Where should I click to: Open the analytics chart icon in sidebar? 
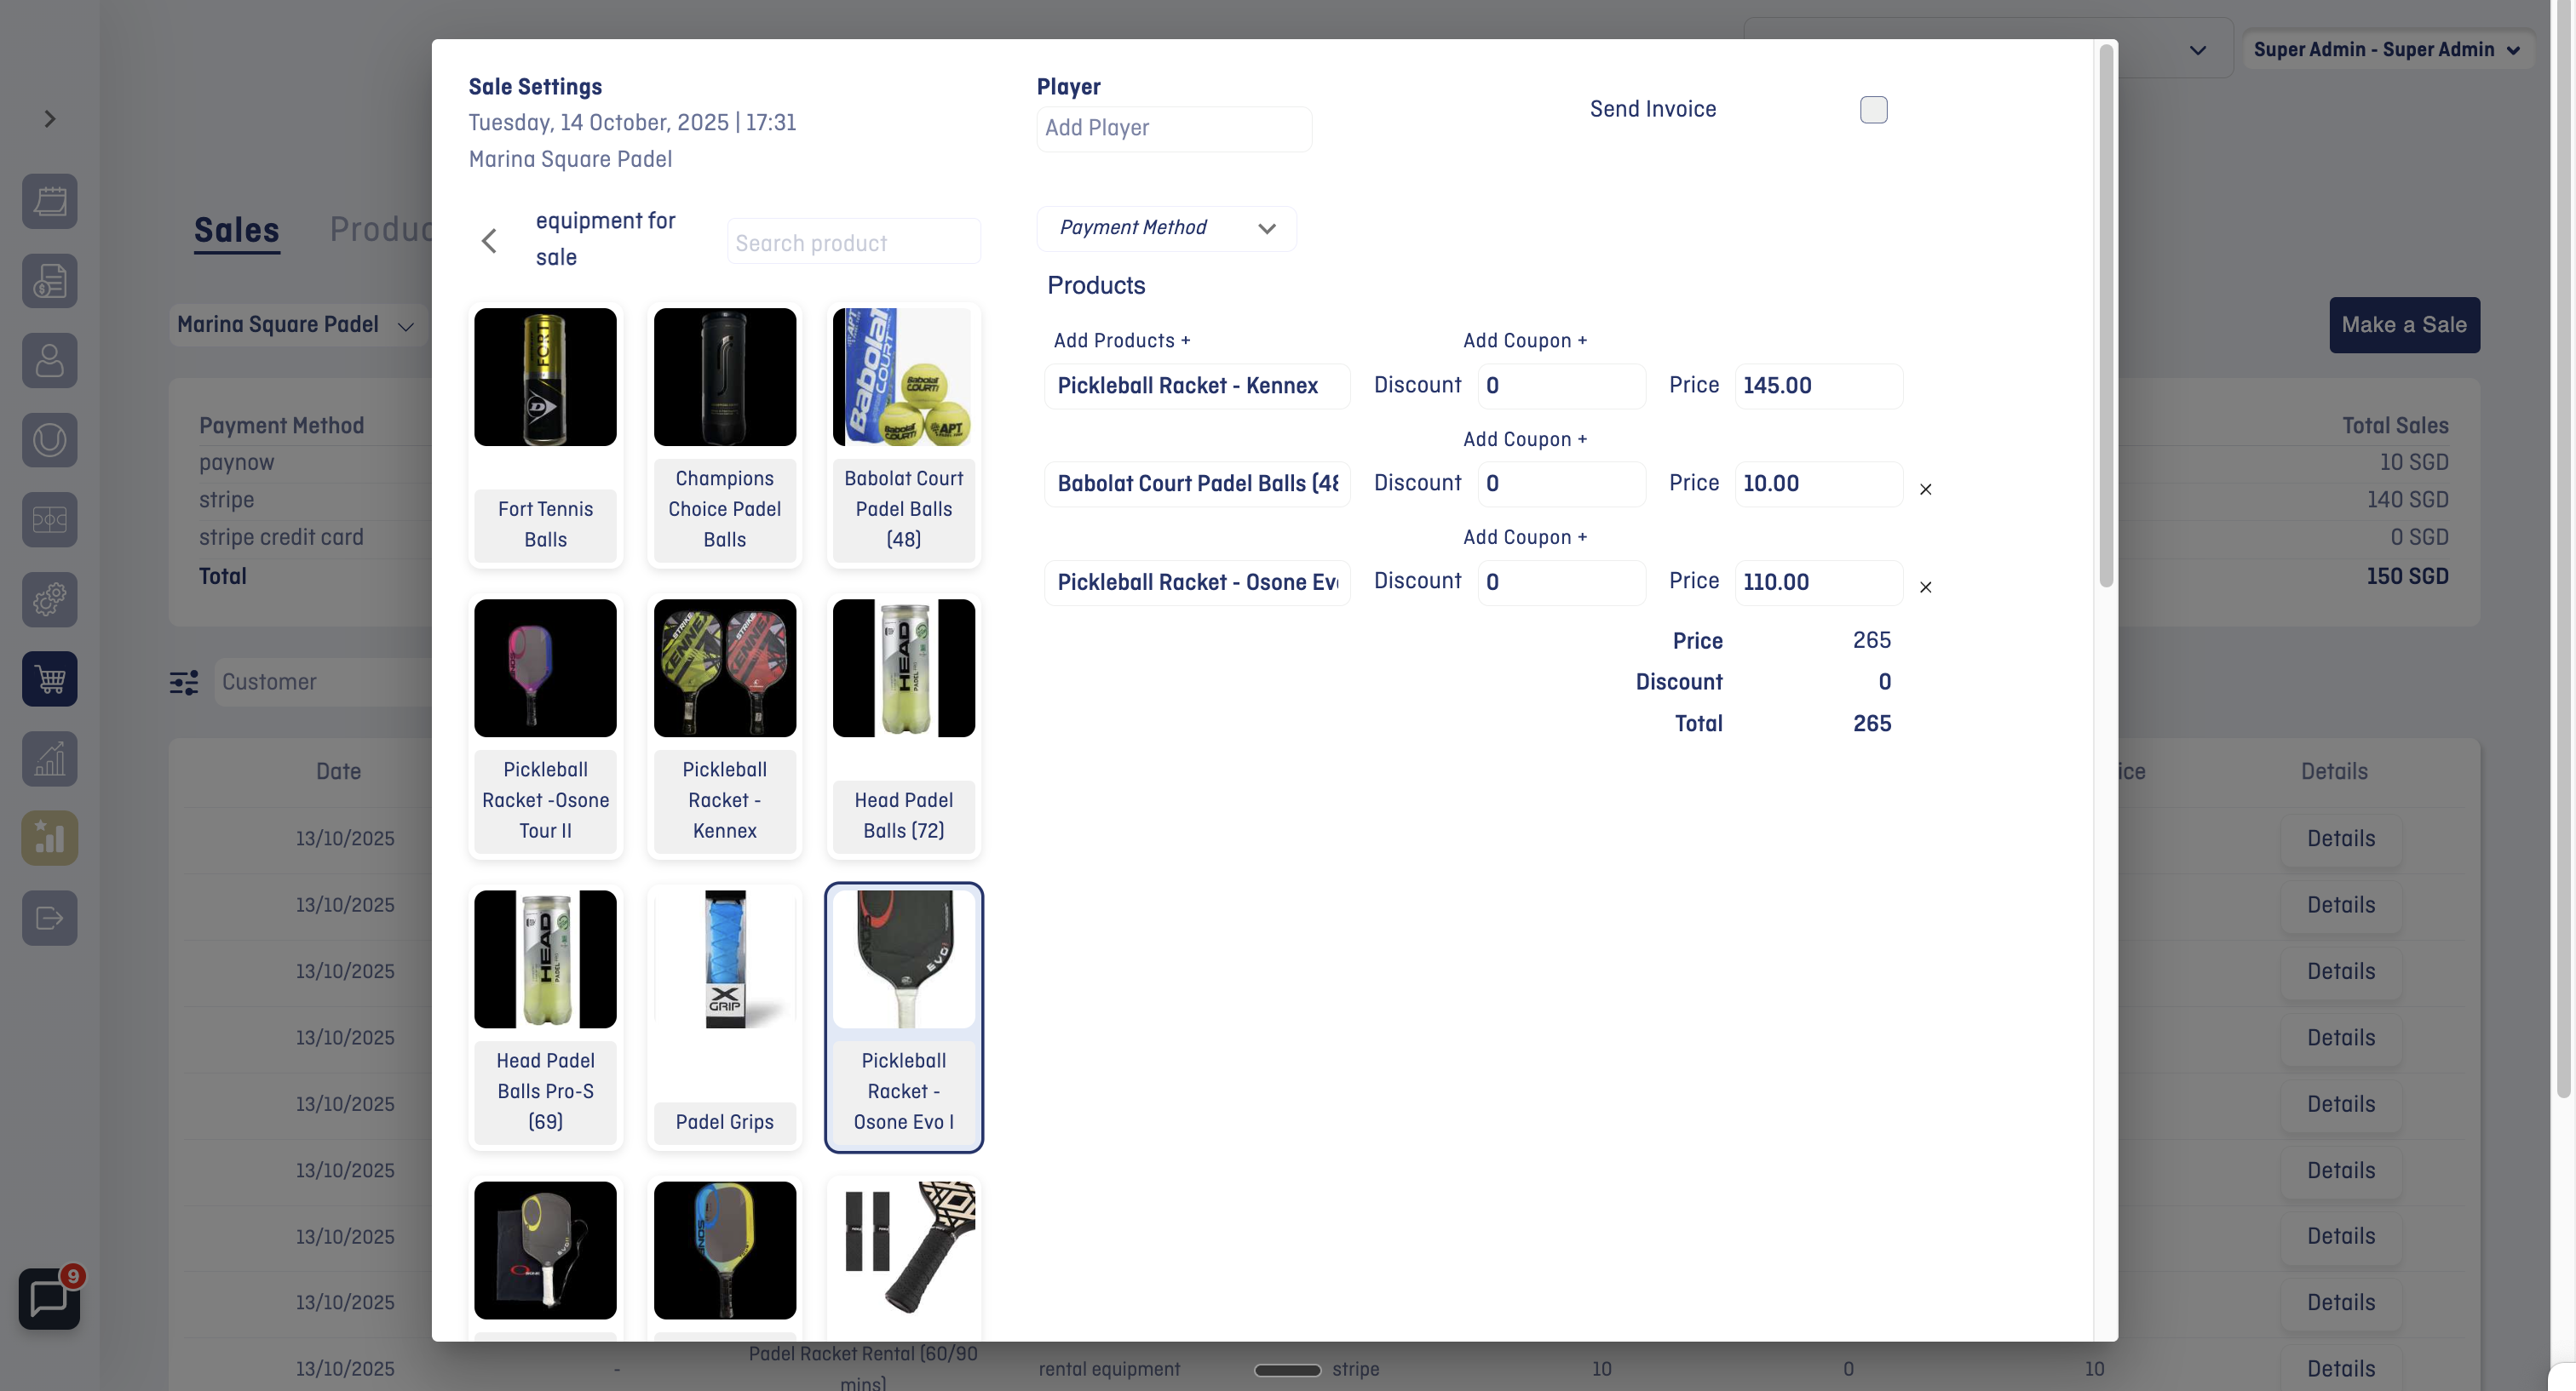tap(49, 758)
